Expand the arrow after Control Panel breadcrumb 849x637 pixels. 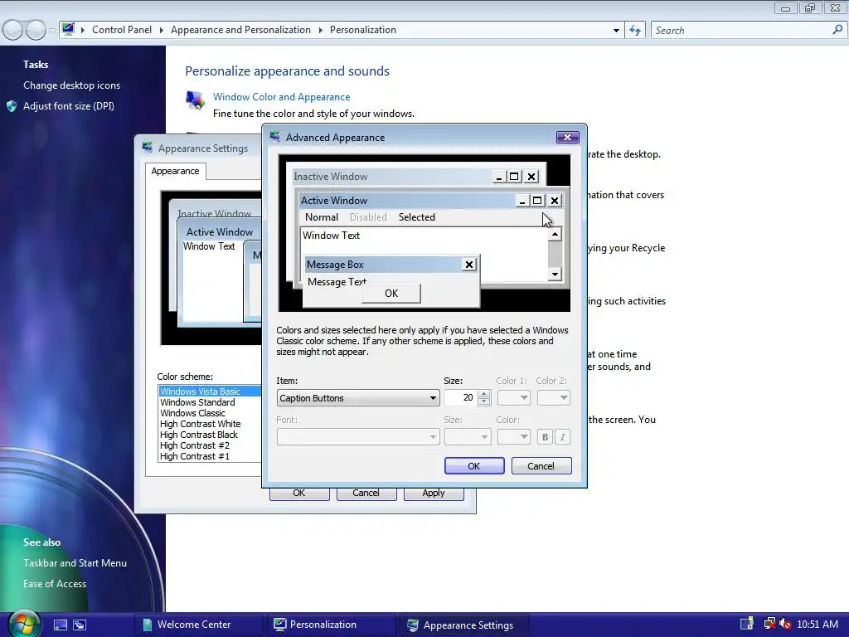point(162,31)
